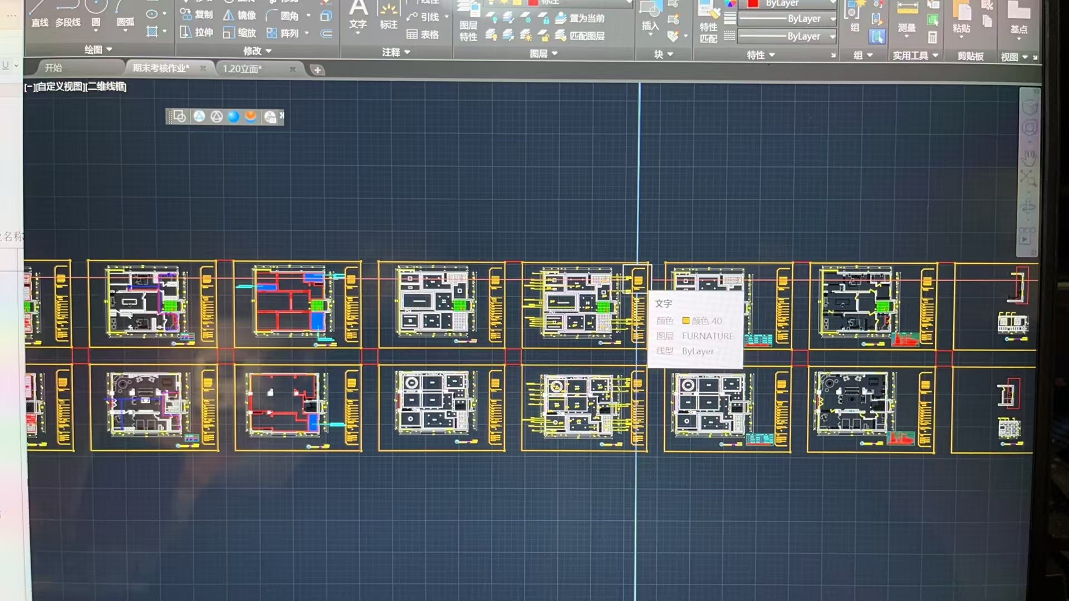This screenshot has height=601, width=1069.
Task: Click the new drawing tab plus button
Action: (317, 70)
